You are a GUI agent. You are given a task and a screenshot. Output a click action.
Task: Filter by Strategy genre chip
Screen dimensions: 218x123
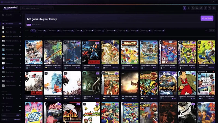pyautogui.click(x=146, y=31)
